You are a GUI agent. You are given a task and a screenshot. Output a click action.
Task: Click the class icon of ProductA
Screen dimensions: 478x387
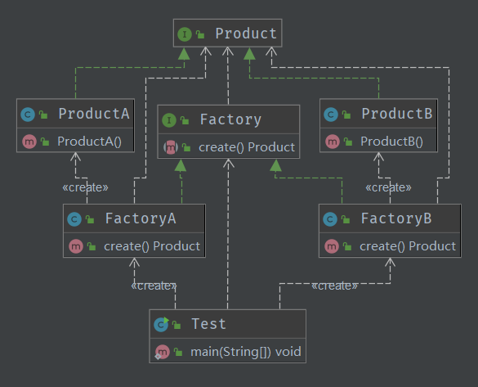pyautogui.click(x=28, y=115)
